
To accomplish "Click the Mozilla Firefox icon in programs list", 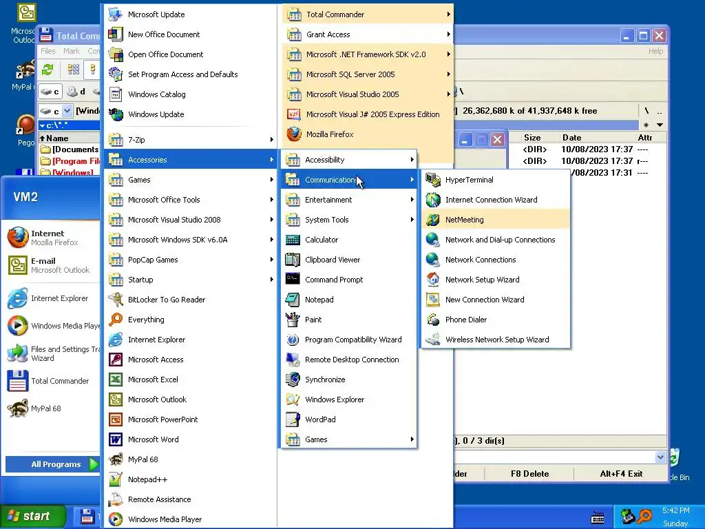I will pyautogui.click(x=294, y=134).
